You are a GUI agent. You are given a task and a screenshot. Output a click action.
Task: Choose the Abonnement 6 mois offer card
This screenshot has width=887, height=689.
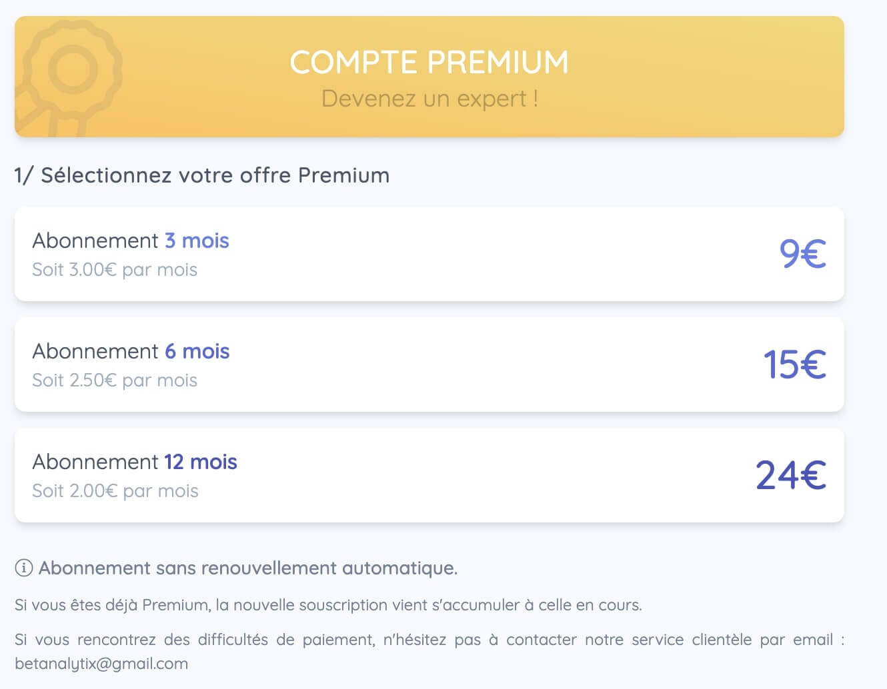click(429, 364)
